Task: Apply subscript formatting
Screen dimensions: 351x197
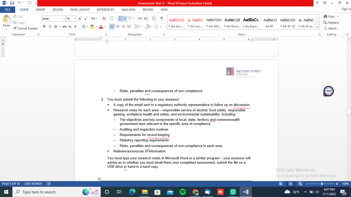Action: pyautogui.click(x=70, y=26)
